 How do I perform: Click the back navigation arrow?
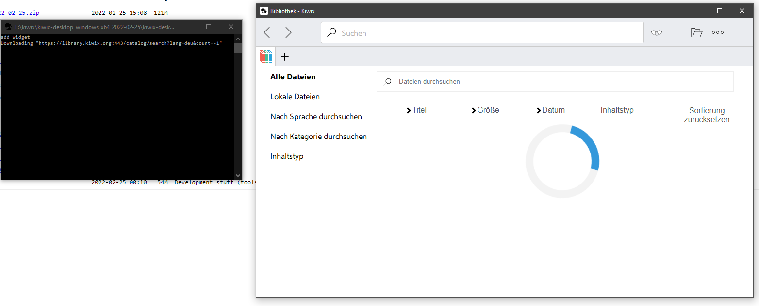266,32
